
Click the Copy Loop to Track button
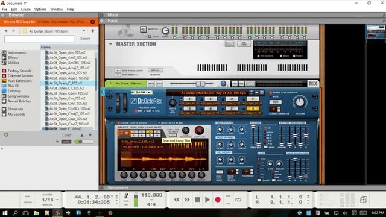(173, 135)
